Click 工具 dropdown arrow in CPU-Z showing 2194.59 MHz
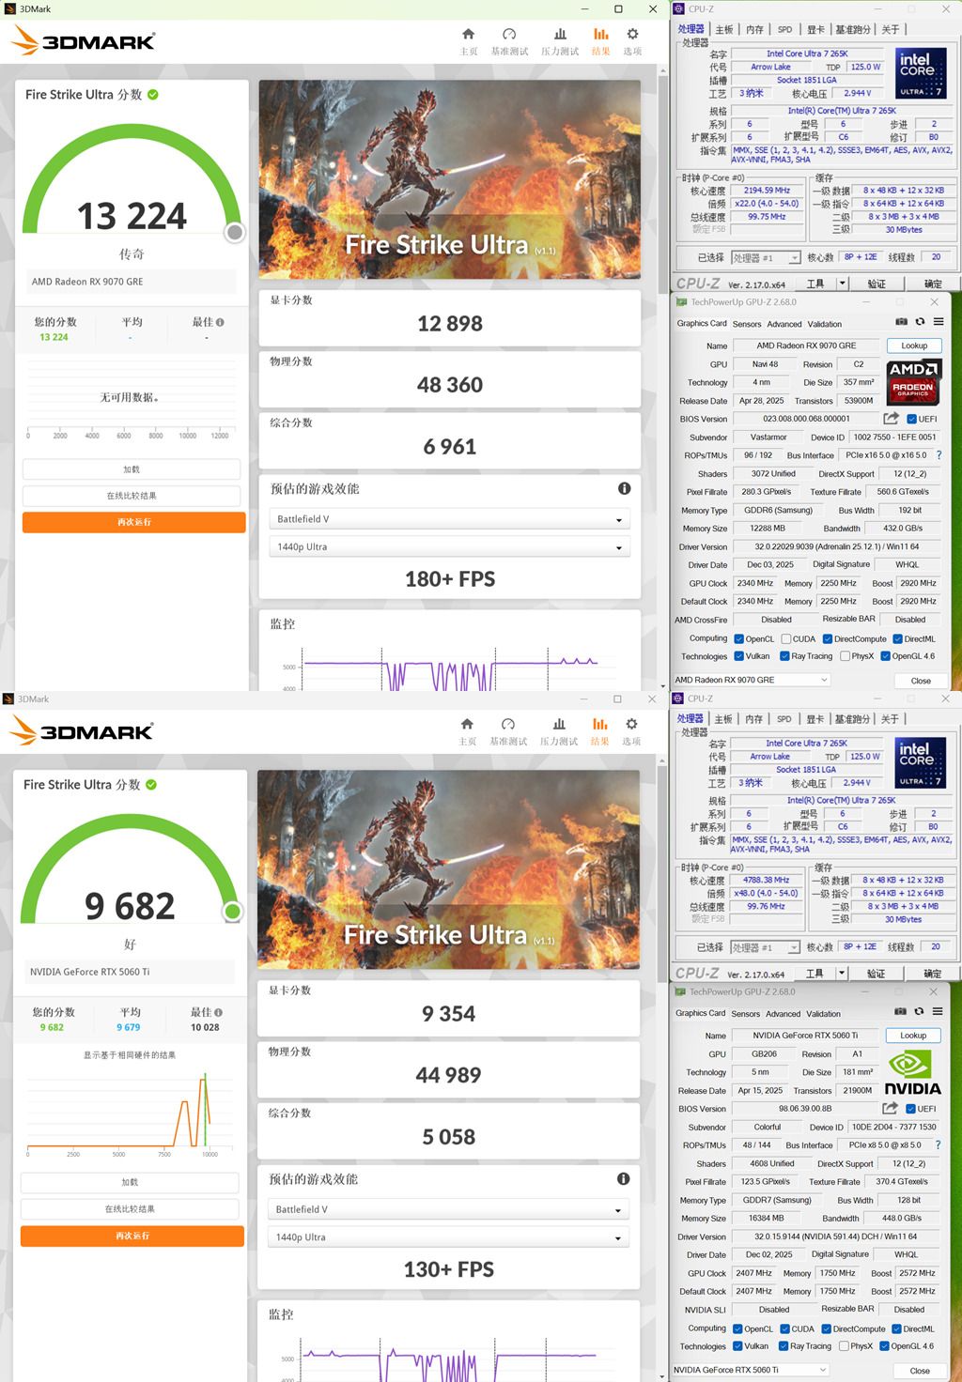This screenshot has height=1382, width=962. pyautogui.click(x=843, y=284)
